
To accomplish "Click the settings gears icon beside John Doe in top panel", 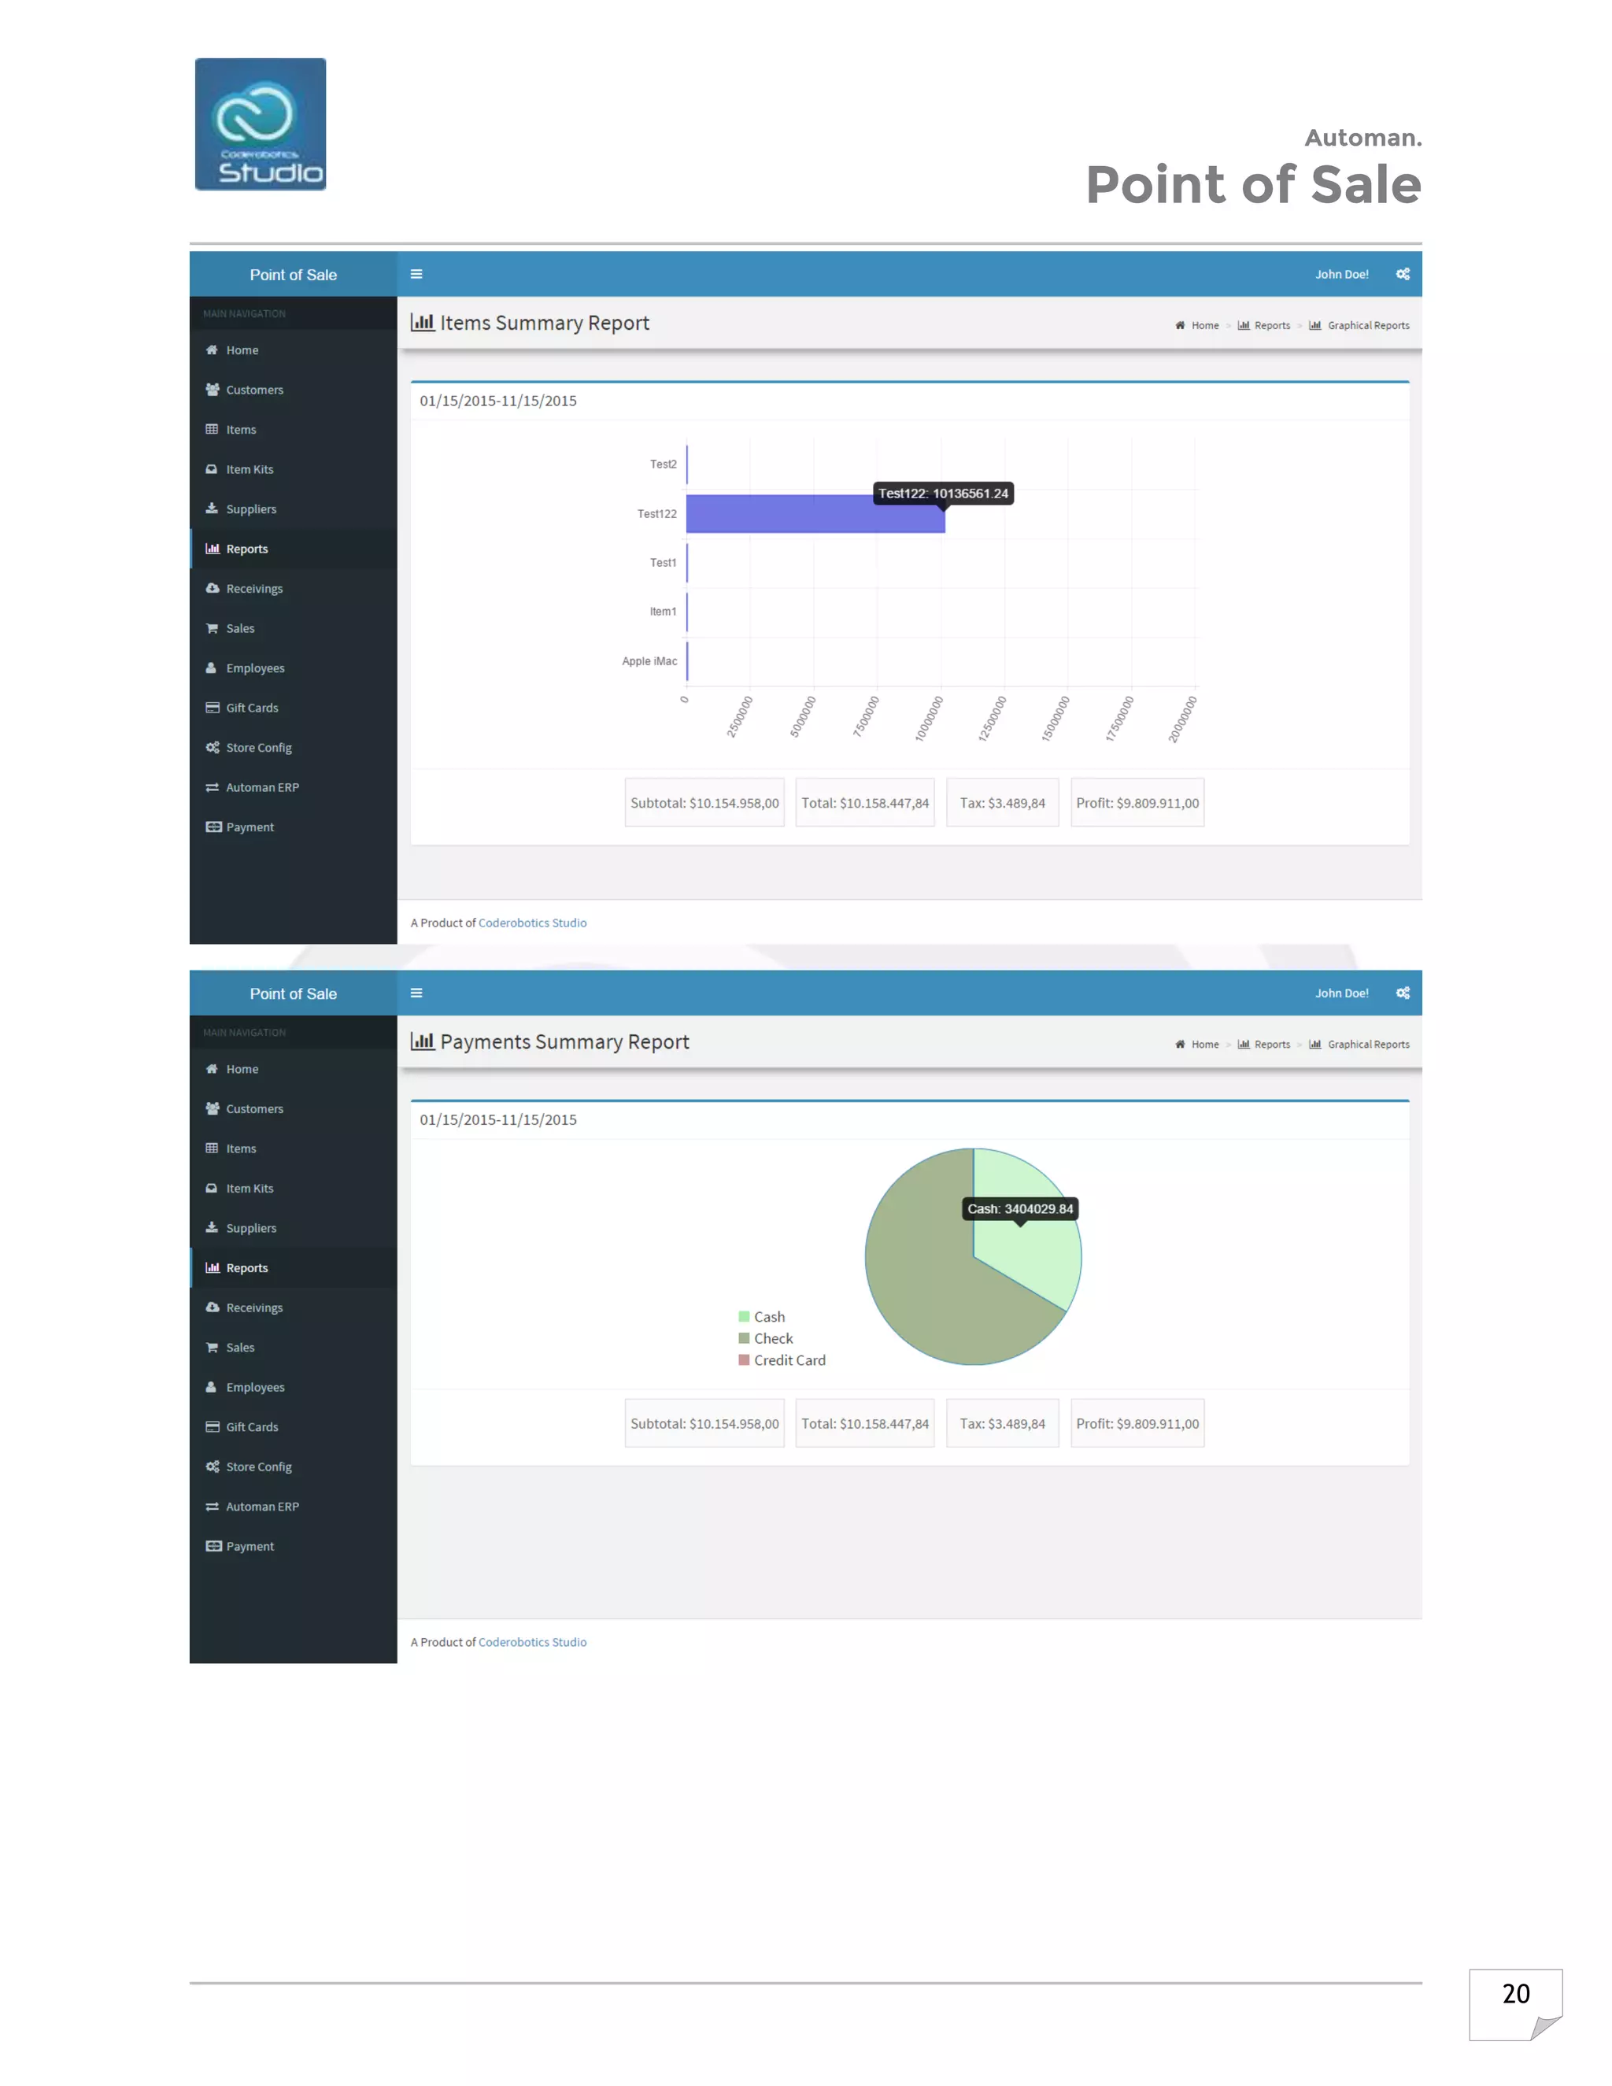I will [1402, 274].
